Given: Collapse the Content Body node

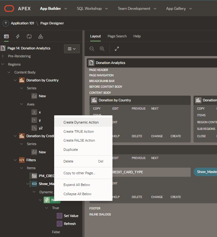Looking at the screenshot, I should (9, 72).
